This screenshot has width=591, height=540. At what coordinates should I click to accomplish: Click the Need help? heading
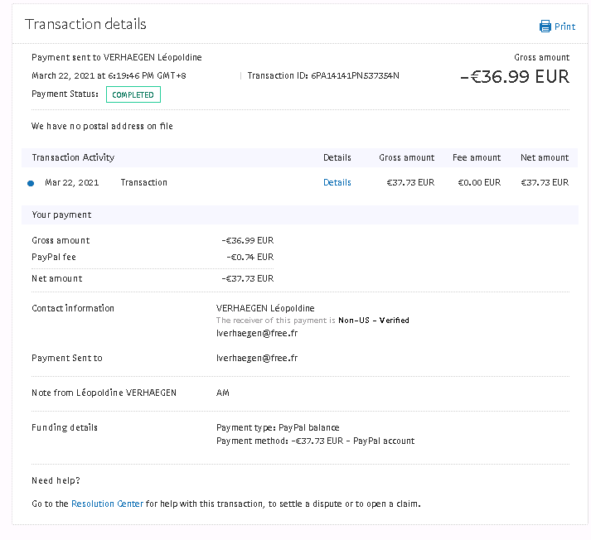(56, 480)
